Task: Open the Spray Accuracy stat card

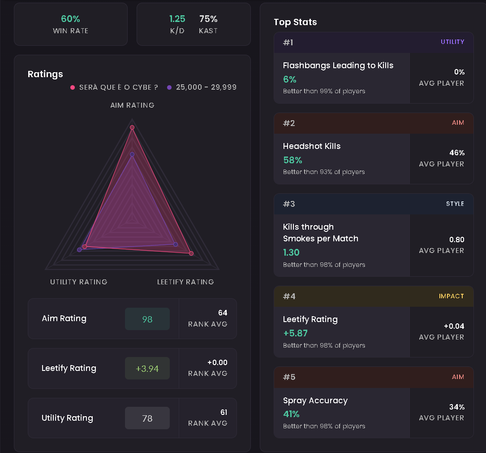Action: tap(374, 402)
